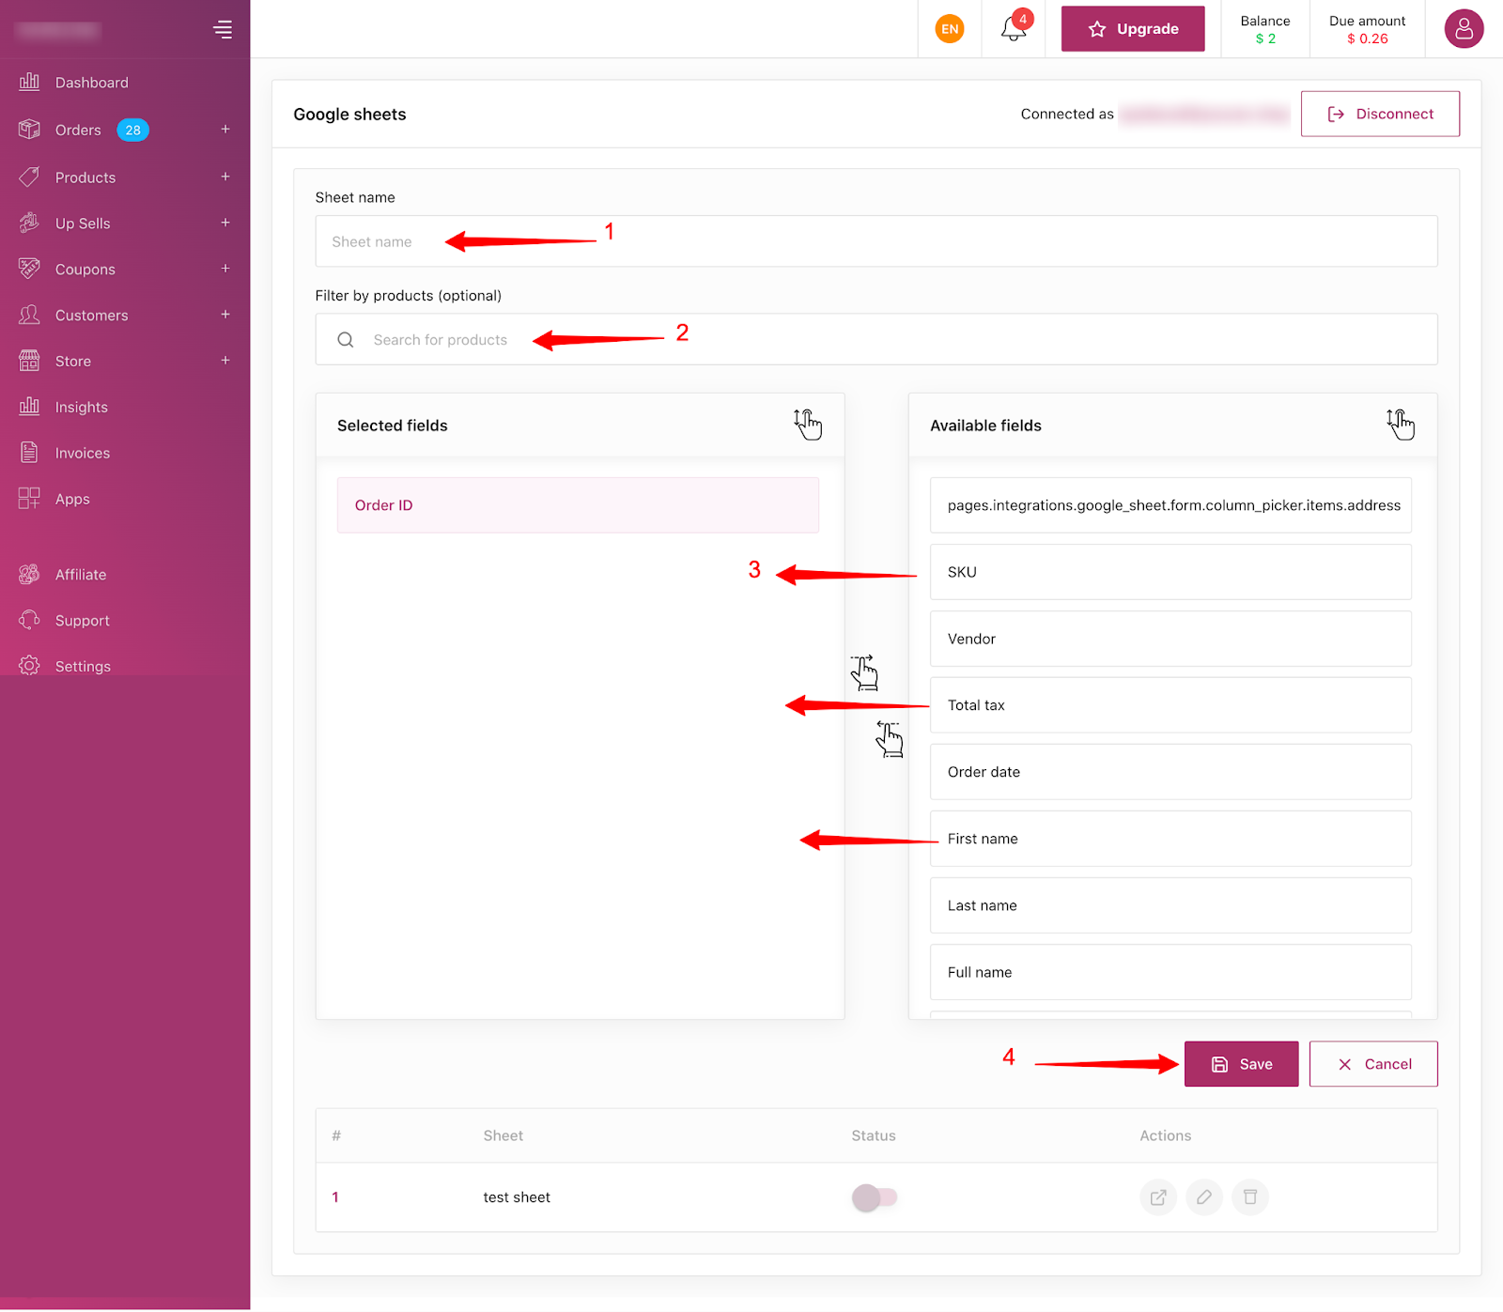Click the Customers person icon
Screen dimensions: 1503x1312
29,315
